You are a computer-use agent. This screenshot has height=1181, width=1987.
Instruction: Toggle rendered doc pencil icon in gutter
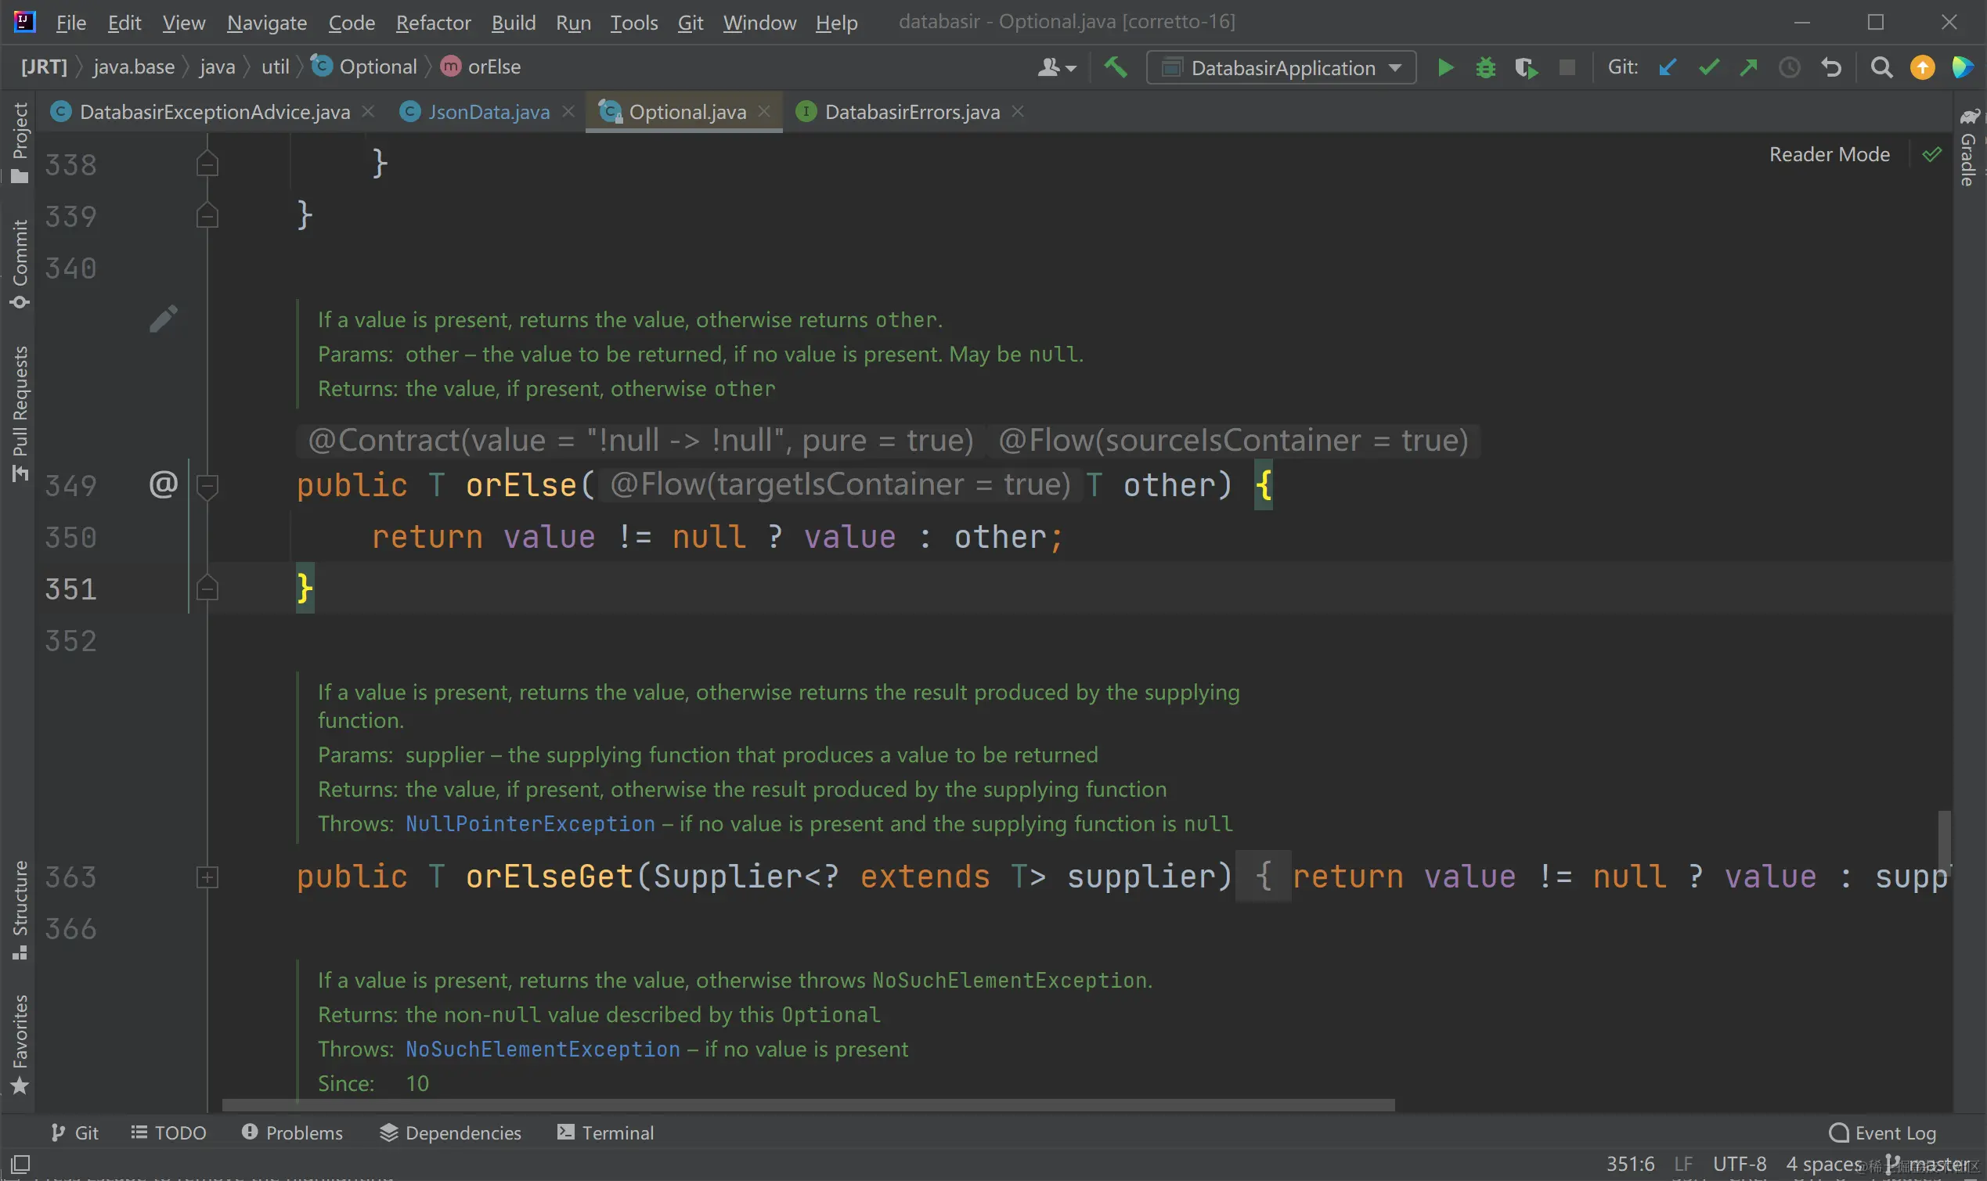pyautogui.click(x=163, y=319)
